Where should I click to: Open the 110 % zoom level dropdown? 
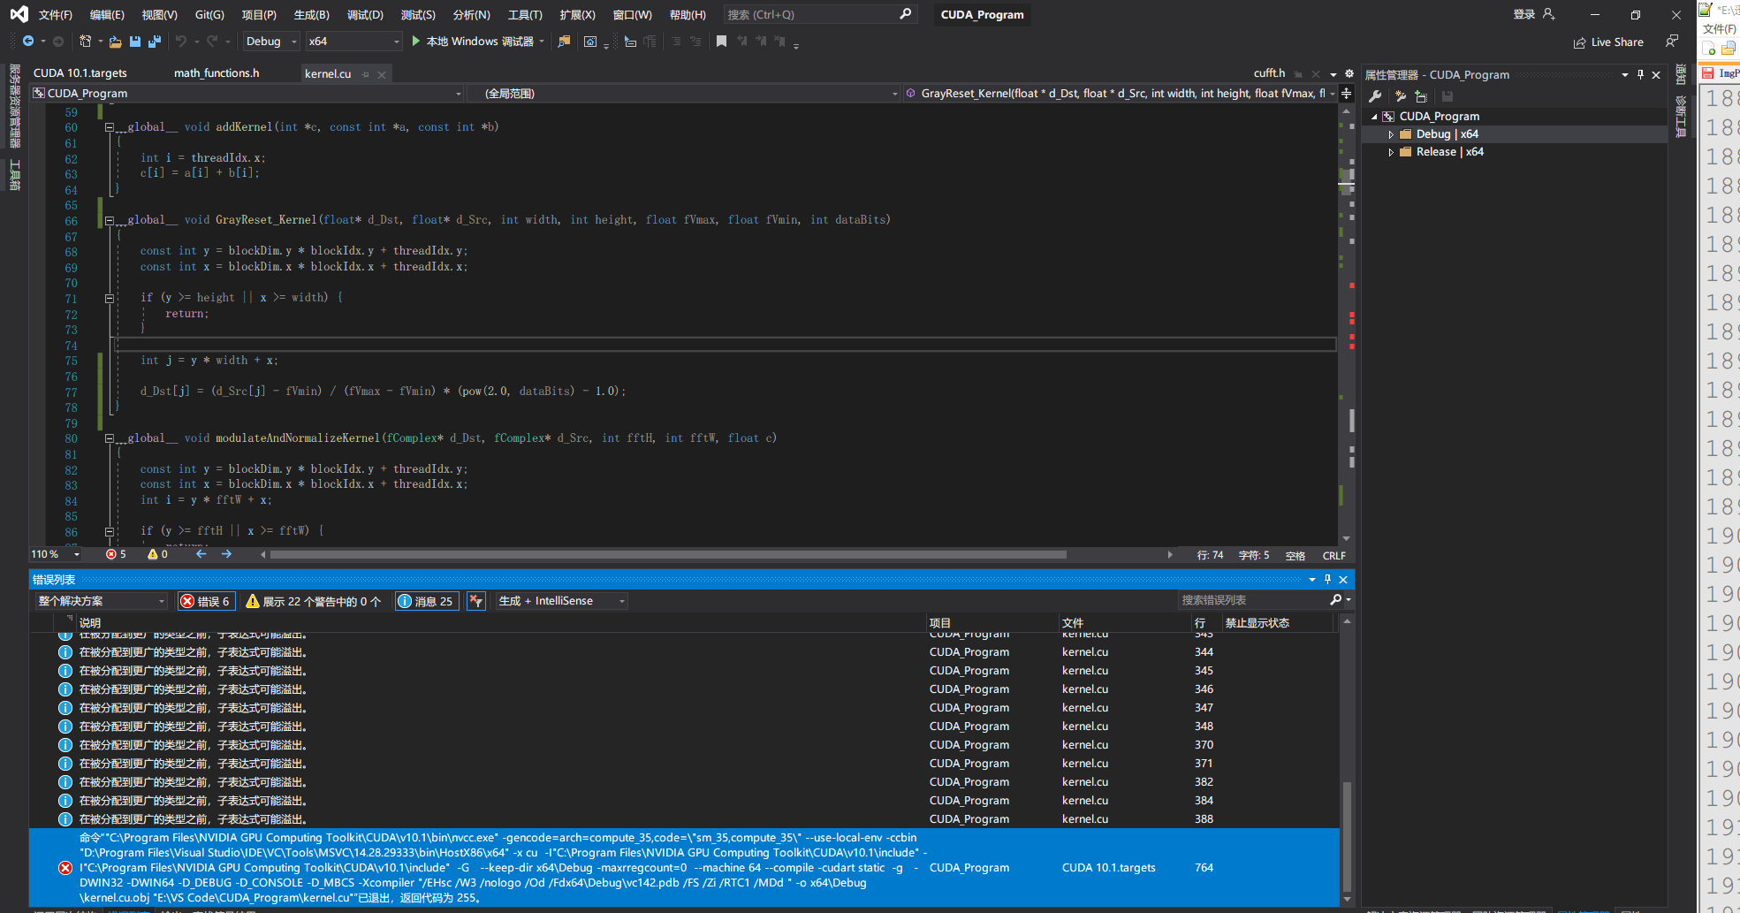[x=56, y=554]
